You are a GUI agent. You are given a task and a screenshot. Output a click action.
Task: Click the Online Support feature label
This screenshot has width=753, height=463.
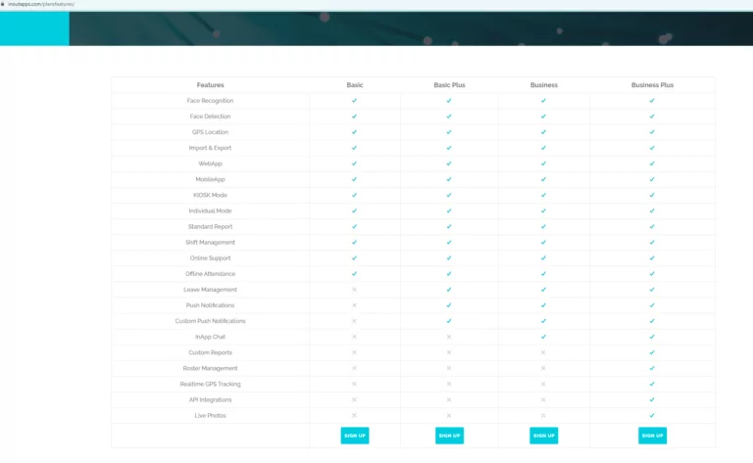click(211, 258)
